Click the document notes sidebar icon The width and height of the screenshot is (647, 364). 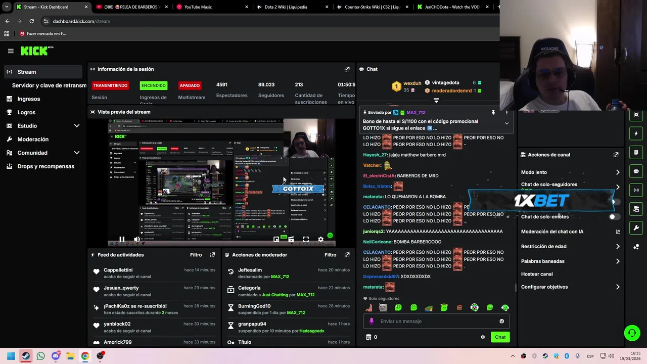636,152
